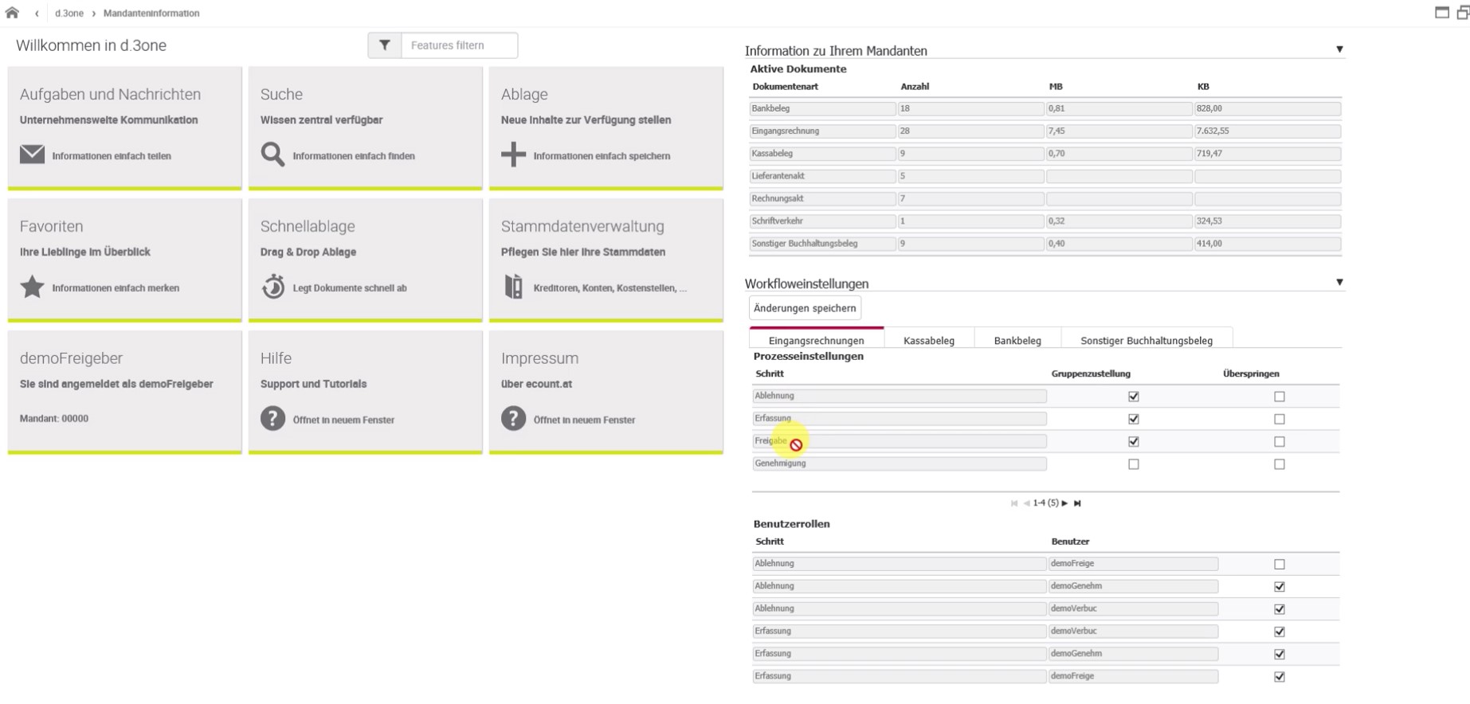This screenshot has width=1470, height=704.
Task: Click the Mandanteninformation breadcrumb link
Action: tap(151, 14)
